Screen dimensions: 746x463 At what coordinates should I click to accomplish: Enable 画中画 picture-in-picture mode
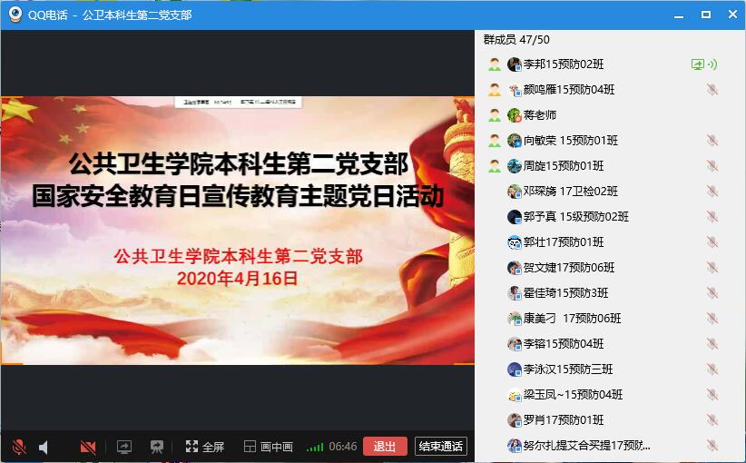(269, 447)
